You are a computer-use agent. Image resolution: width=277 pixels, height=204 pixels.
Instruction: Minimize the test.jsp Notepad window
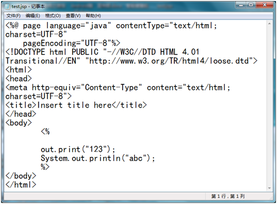[241, 5]
